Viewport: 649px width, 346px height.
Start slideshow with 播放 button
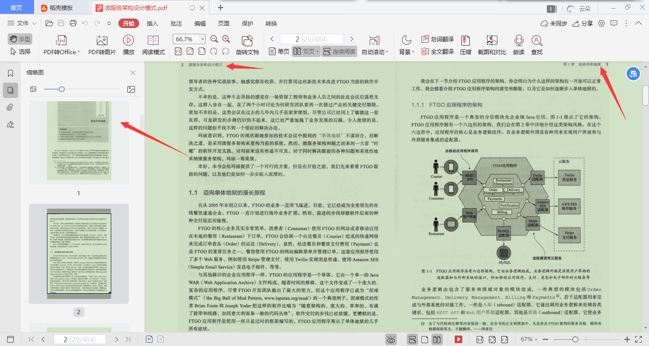(128, 45)
